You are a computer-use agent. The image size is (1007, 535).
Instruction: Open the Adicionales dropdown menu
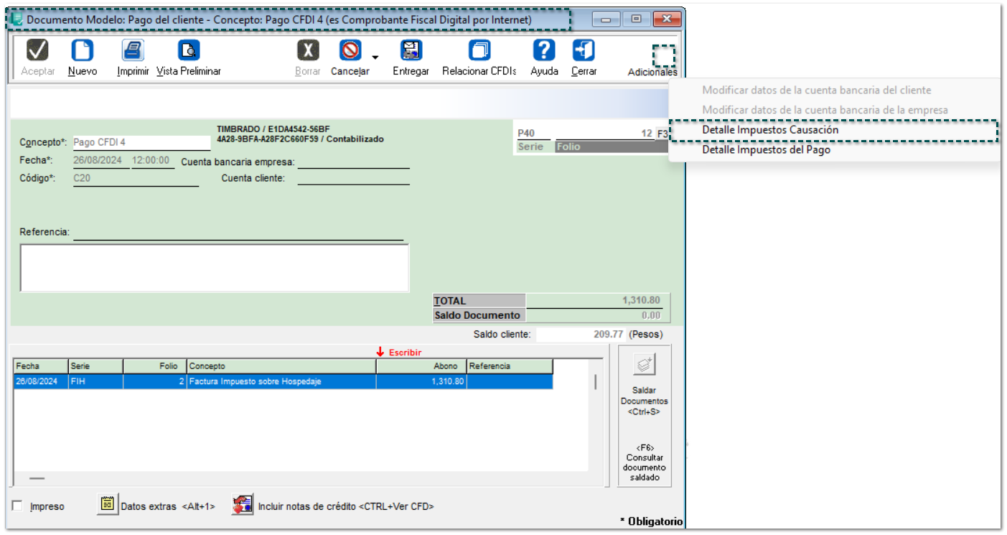click(x=663, y=57)
